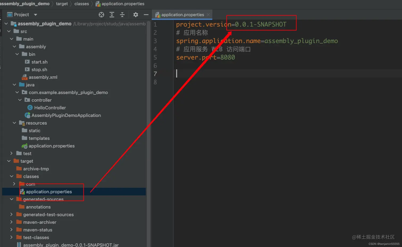402x247 pixels.
Task: Open Project panel settings gear
Action: pos(136,15)
